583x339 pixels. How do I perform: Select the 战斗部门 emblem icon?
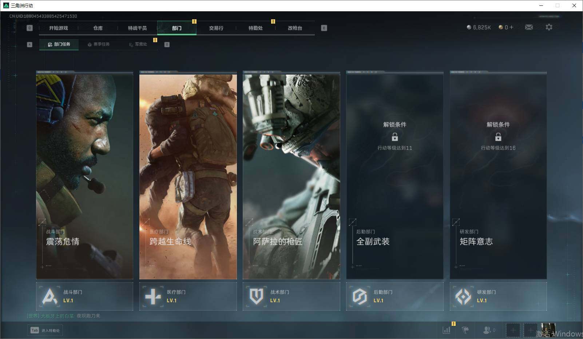tap(50, 296)
